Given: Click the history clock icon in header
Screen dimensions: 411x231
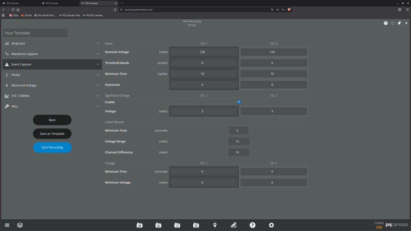Looking at the screenshot, I should [x=393, y=23].
